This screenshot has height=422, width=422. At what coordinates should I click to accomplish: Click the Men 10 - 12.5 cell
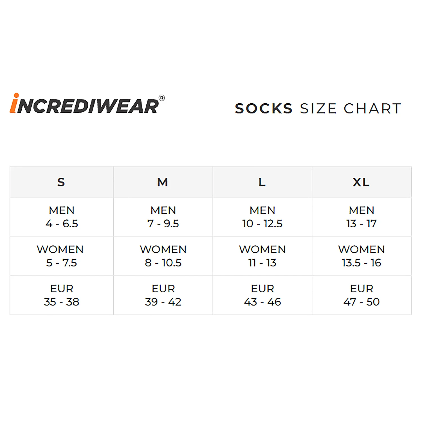click(x=262, y=217)
